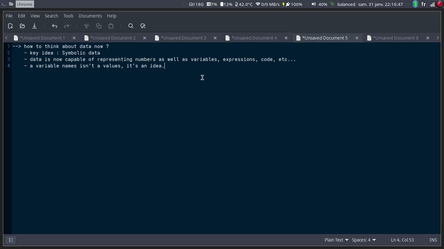The image size is (444, 249).
Task: Close Unsaved Document 1 tab
Action: pyautogui.click(x=74, y=38)
